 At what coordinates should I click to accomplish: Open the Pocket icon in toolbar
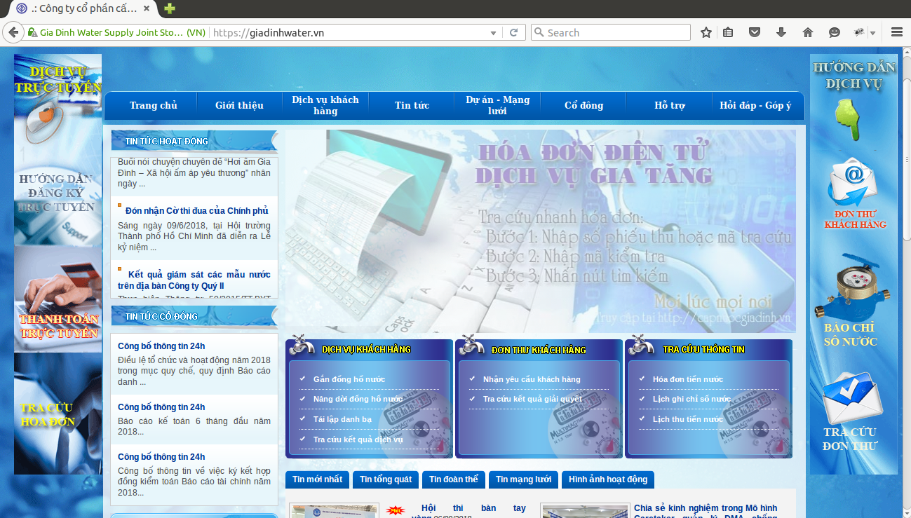tap(755, 32)
